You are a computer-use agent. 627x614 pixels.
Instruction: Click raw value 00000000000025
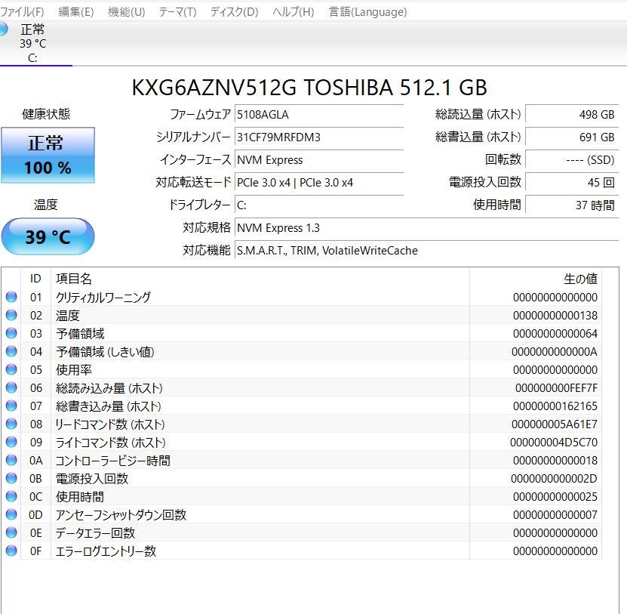tap(555, 497)
